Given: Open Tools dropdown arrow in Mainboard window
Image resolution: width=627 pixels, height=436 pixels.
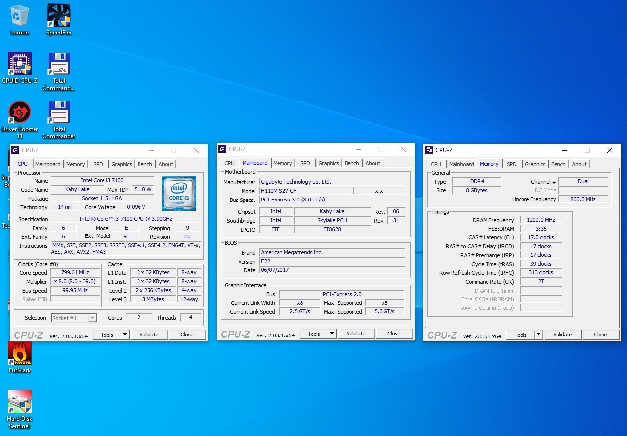Looking at the screenshot, I should coord(332,334).
